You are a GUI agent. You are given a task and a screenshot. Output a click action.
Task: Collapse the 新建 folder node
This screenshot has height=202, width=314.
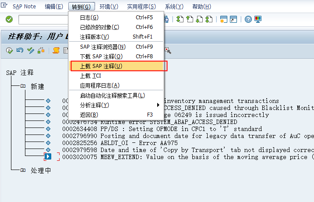pyautogui.click(x=23, y=86)
